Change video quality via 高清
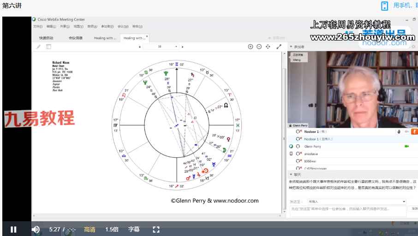Screen dimensions: 418x236 pyautogui.click(x=90, y=230)
